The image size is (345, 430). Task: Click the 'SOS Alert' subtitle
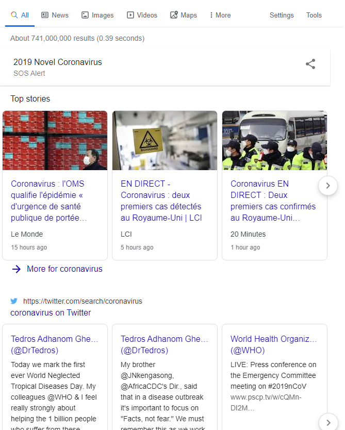(29, 73)
